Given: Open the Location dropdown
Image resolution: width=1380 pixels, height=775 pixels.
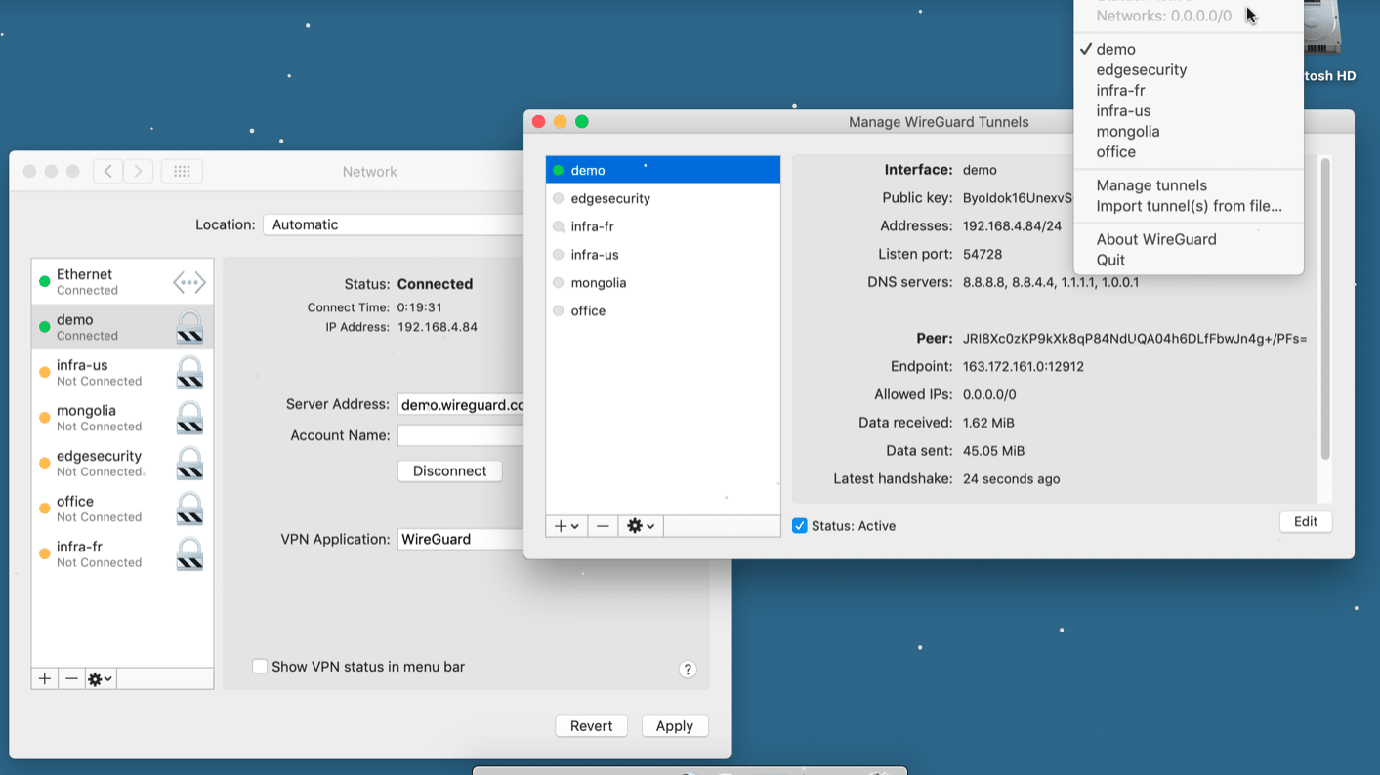Looking at the screenshot, I should (394, 224).
